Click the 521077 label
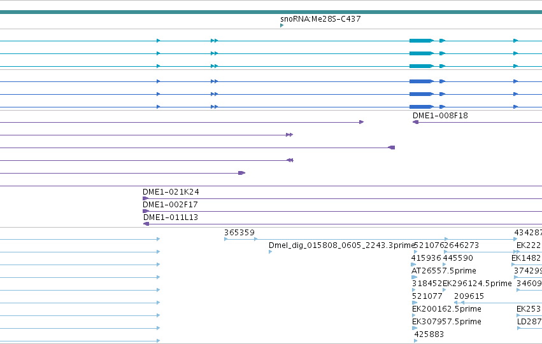542x344 pixels. tap(427, 296)
